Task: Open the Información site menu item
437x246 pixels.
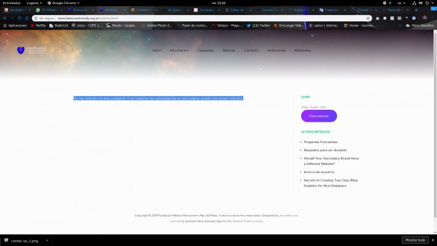Action: tap(179, 51)
